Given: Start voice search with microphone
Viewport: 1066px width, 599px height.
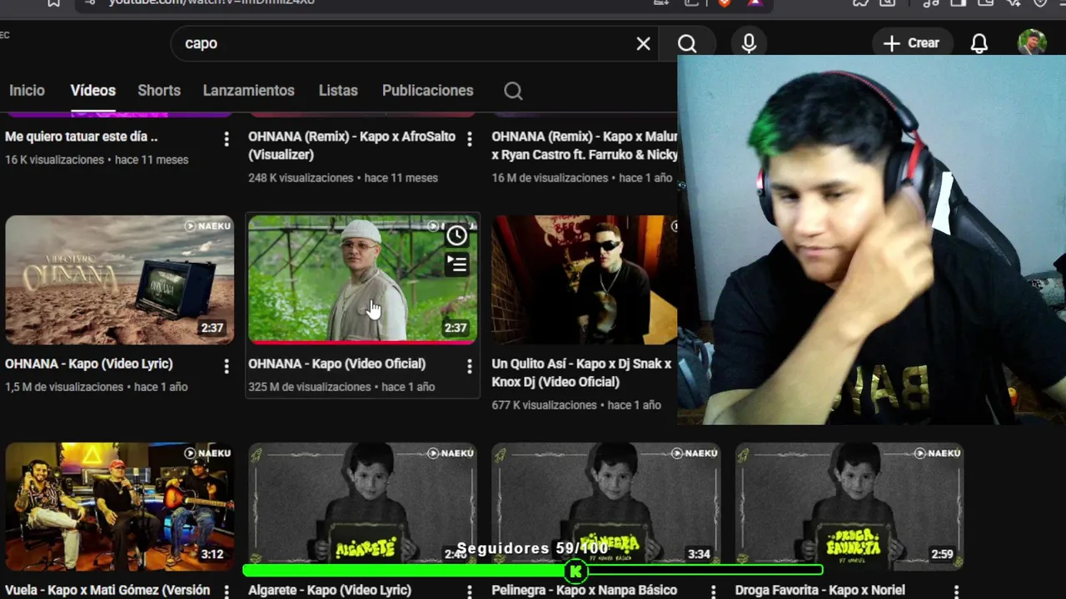Looking at the screenshot, I should (749, 43).
